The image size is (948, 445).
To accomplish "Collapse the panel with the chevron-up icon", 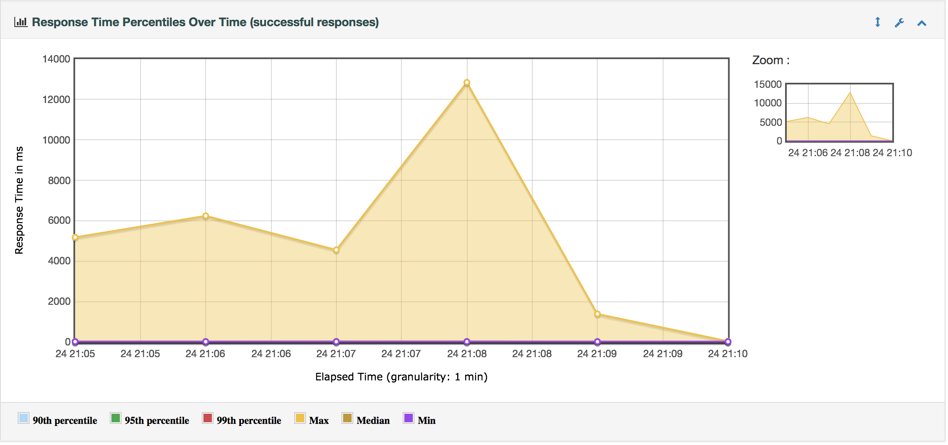I will click(922, 23).
